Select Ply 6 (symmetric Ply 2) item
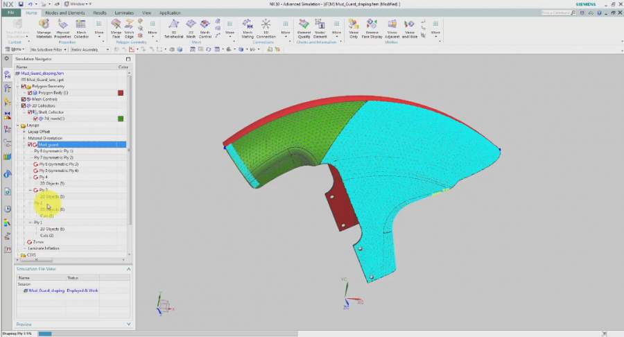The image size is (624, 337). click(x=58, y=164)
